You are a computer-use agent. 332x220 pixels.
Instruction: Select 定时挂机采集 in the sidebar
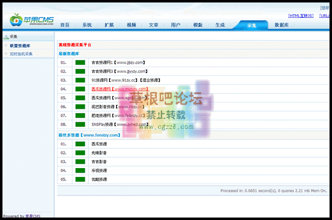point(21,54)
